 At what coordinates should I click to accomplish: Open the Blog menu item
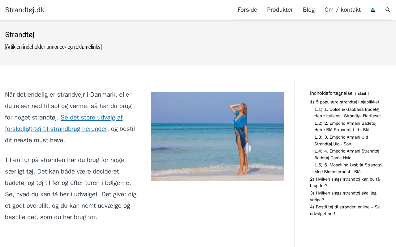[x=309, y=10]
